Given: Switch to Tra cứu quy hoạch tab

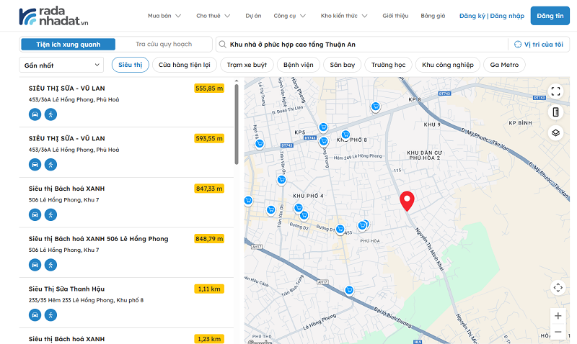Looking at the screenshot, I should (164, 45).
